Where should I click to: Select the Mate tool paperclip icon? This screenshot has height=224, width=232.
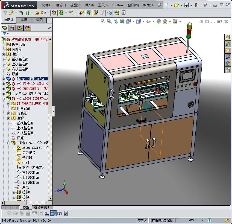pos(21,12)
